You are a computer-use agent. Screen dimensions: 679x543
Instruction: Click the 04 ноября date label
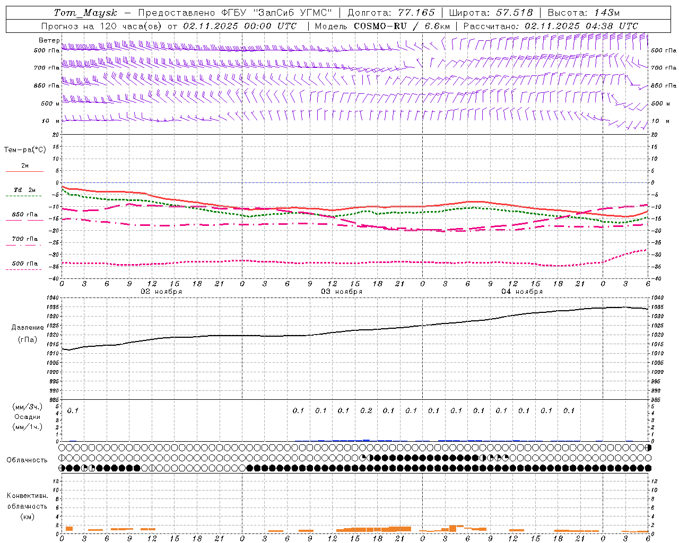[522, 292]
